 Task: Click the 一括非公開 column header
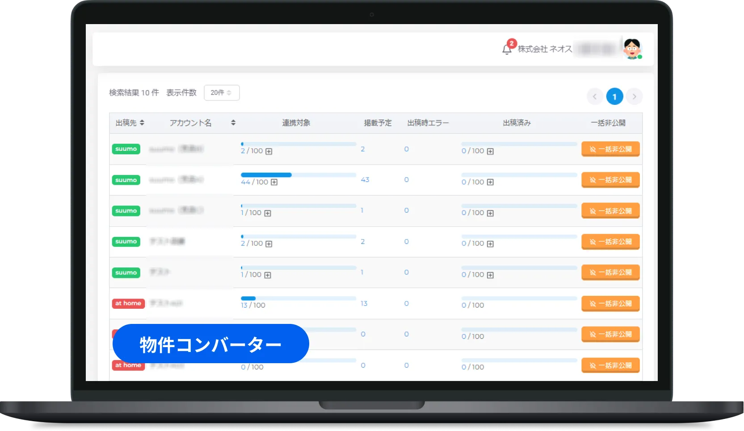(x=608, y=123)
